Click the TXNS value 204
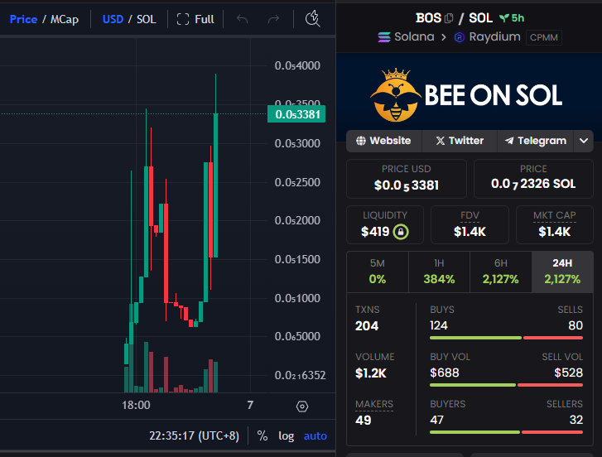 pos(367,325)
